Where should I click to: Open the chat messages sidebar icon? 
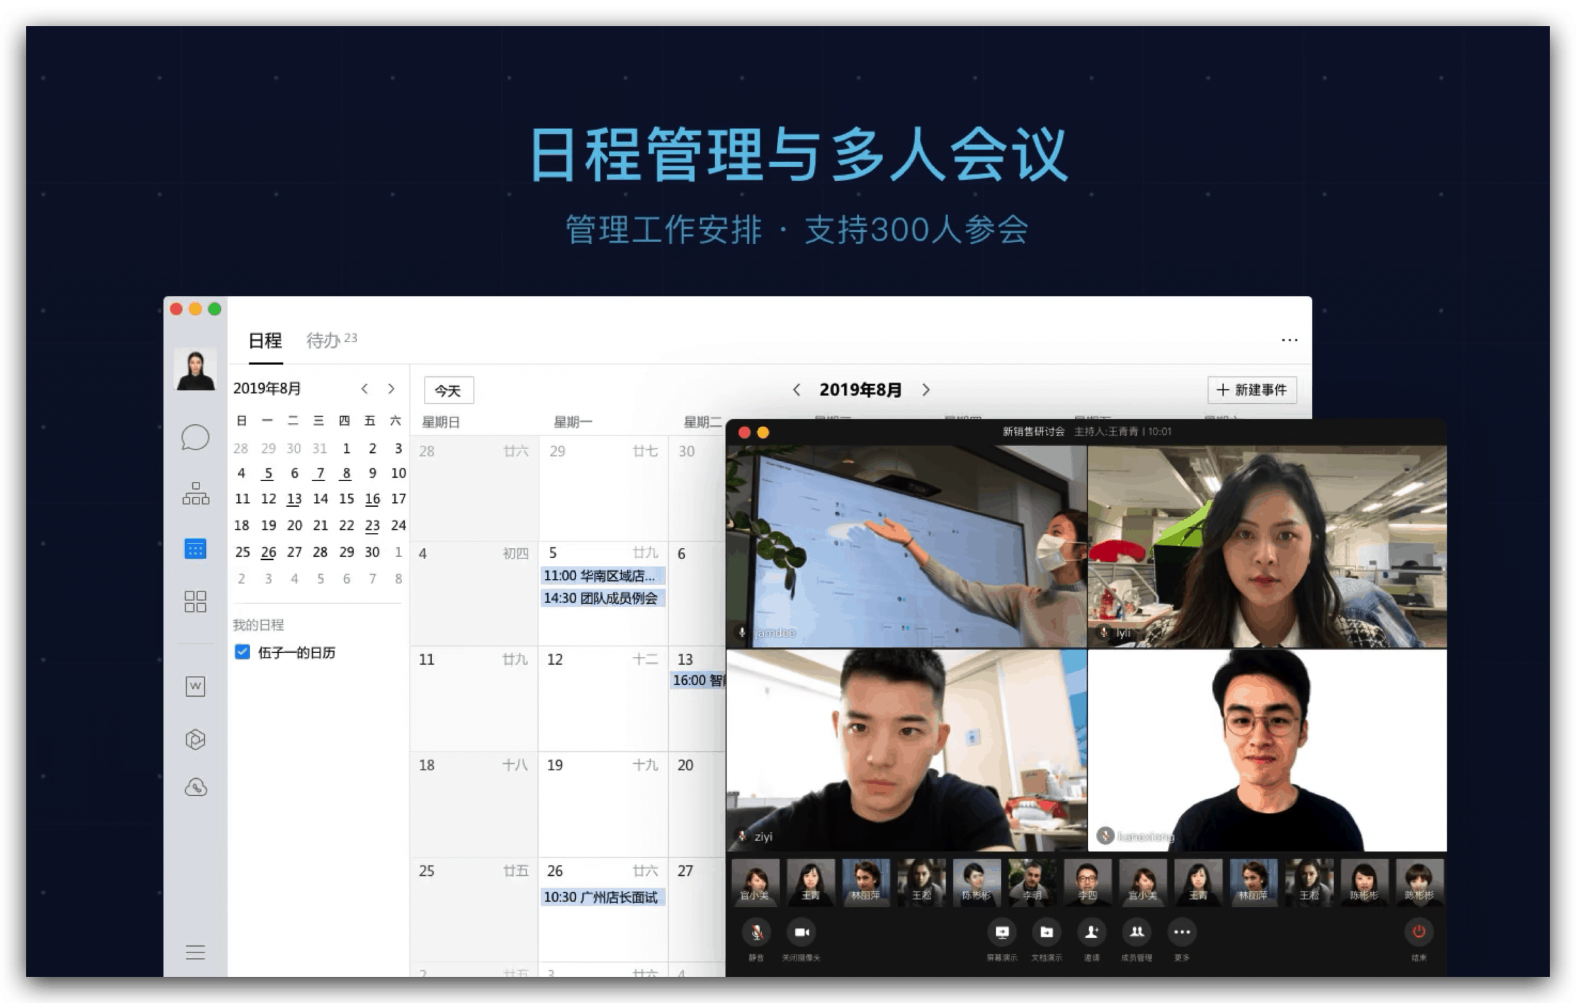click(x=195, y=437)
